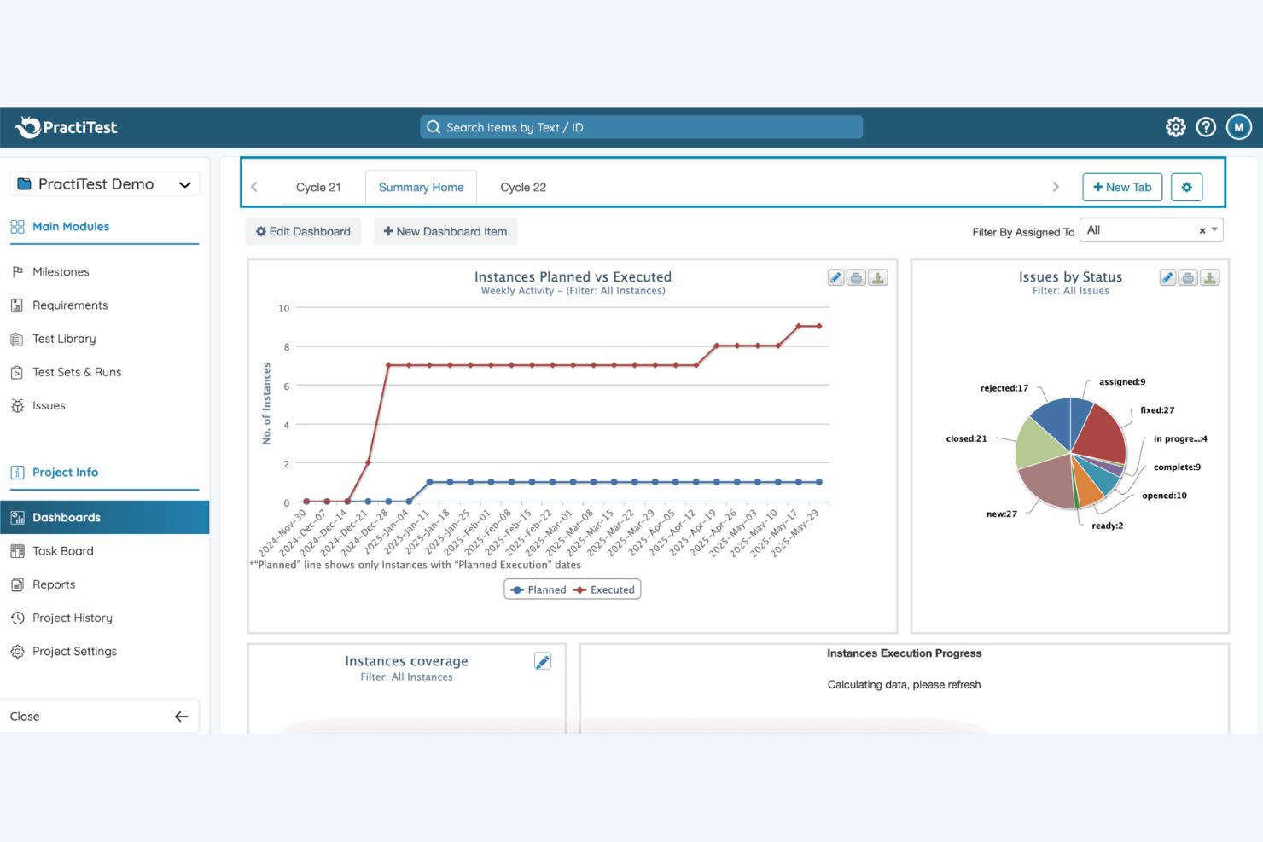Open the Task Board
This screenshot has width=1263, height=842.
[61, 550]
